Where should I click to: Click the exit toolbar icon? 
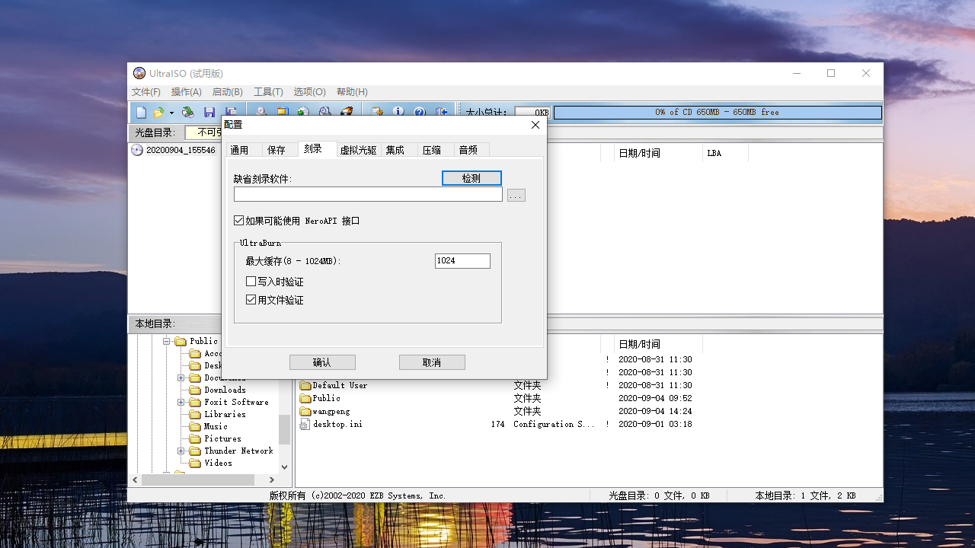tap(440, 112)
